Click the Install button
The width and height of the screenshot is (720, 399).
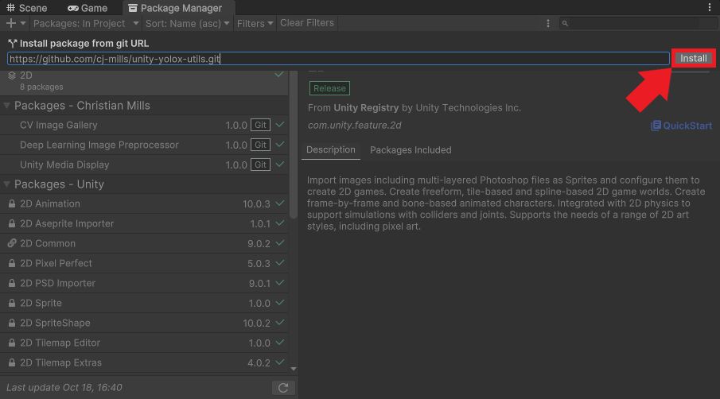point(694,58)
